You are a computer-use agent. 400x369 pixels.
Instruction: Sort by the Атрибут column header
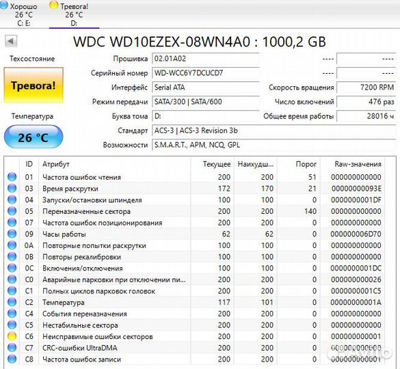pos(115,164)
